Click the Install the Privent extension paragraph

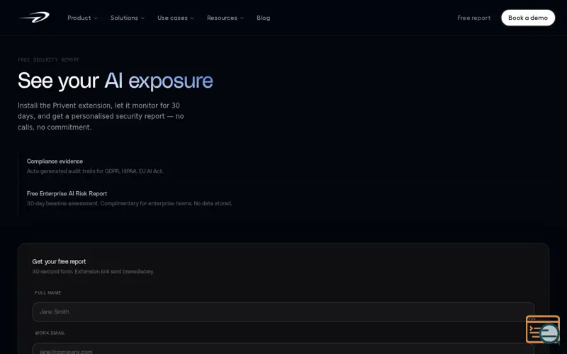click(101, 116)
